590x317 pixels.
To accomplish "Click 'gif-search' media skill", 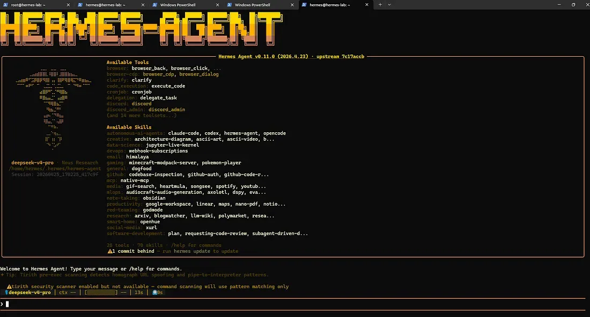I will [x=140, y=186].
